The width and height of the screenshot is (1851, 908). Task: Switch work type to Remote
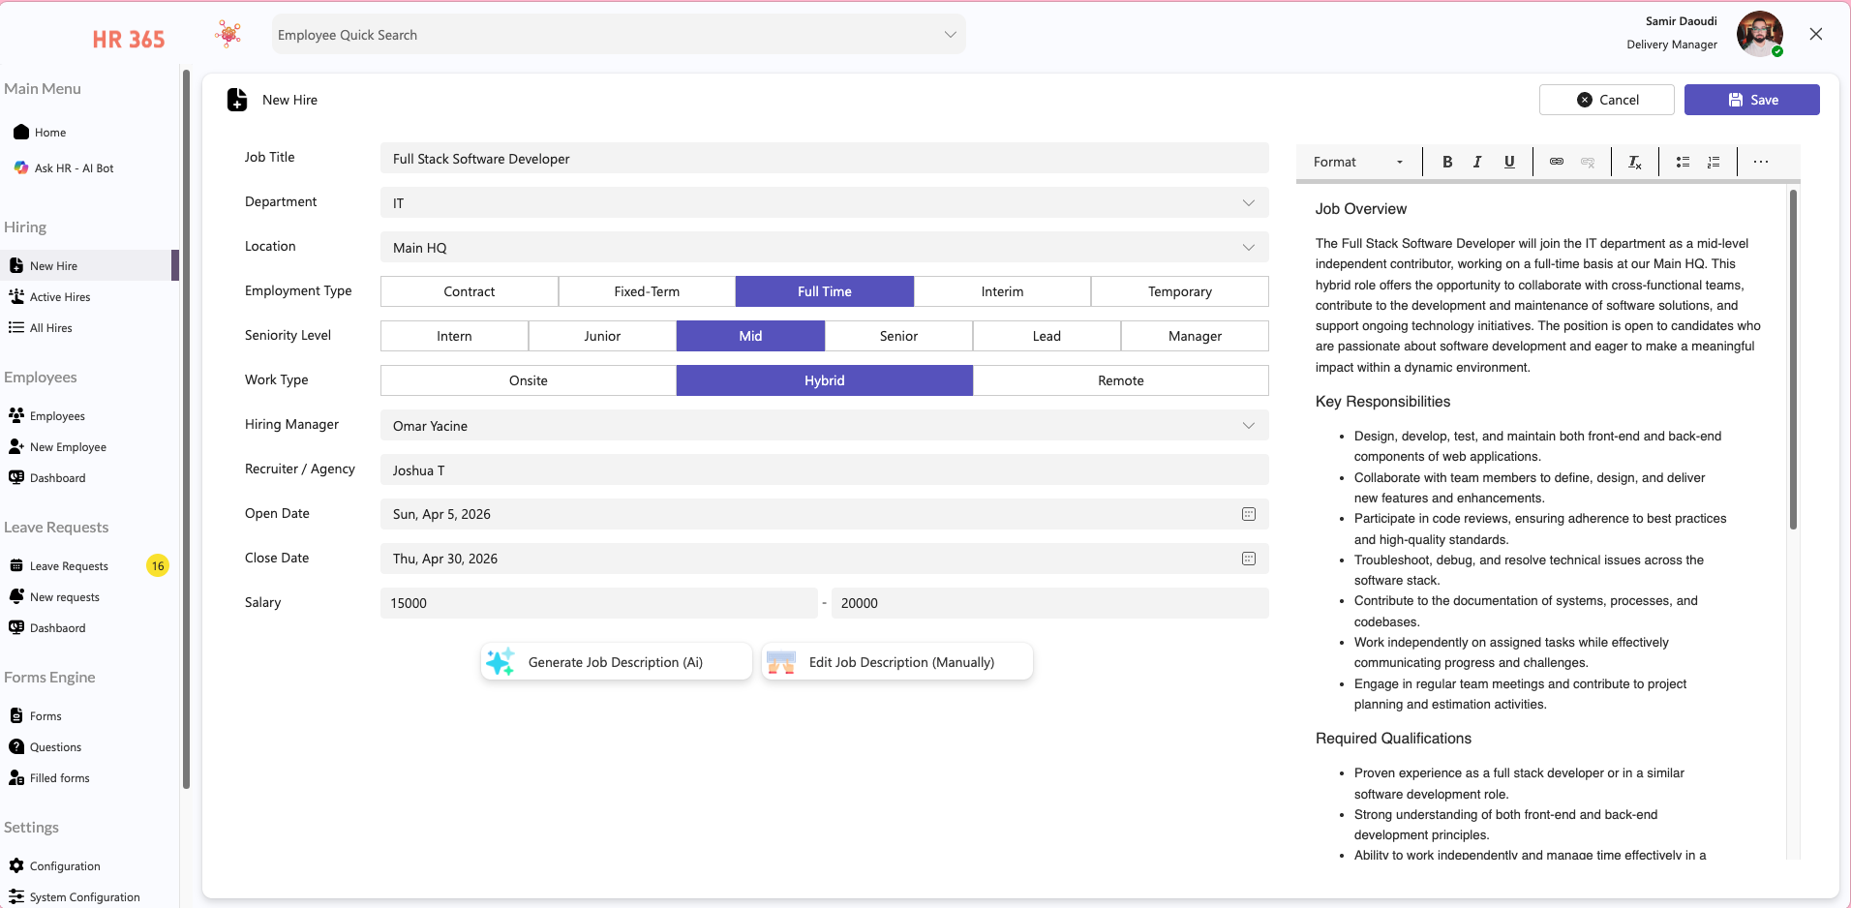1120,379
